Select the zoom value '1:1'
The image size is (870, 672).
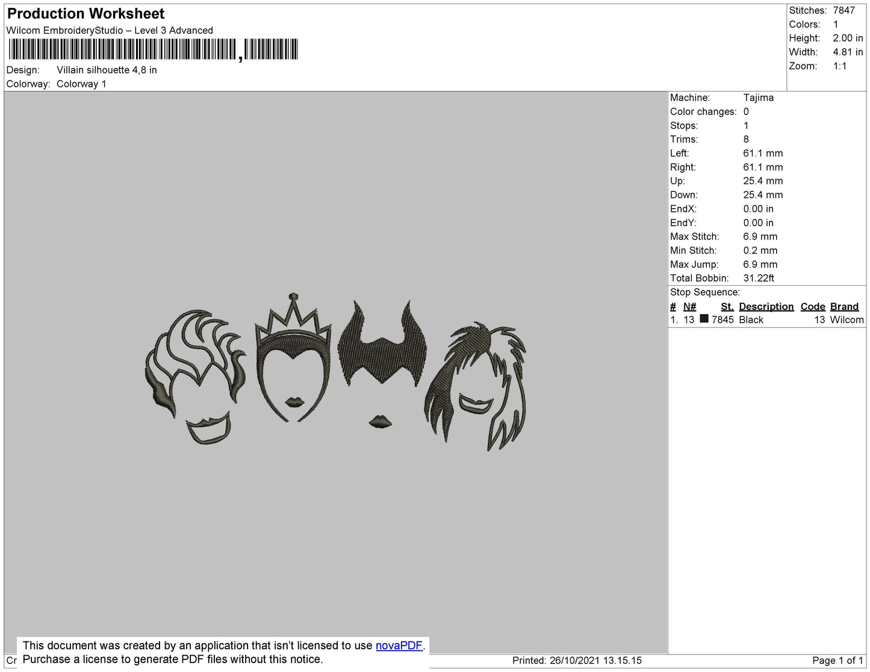pos(840,66)
